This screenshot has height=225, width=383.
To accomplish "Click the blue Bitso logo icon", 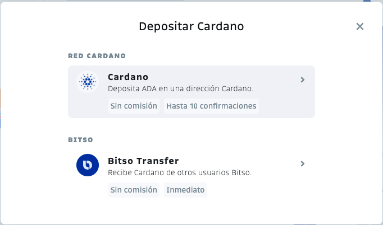I will point(88,165).
